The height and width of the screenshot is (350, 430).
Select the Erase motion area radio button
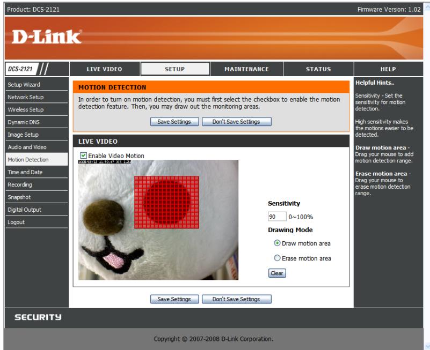coord(277,258)
